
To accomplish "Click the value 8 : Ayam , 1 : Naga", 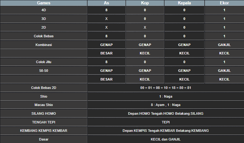I will [x=165, y=105].
